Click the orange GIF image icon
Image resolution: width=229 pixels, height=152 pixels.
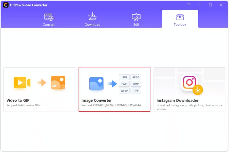tap(58, 83)
